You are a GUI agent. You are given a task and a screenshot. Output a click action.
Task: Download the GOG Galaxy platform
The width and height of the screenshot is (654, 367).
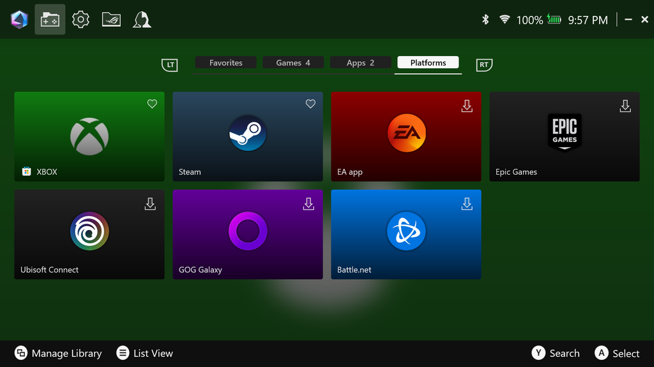[308, 204]
